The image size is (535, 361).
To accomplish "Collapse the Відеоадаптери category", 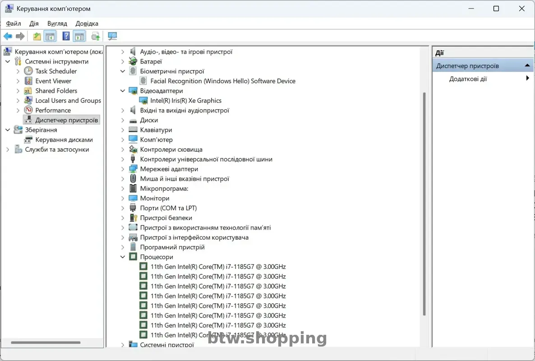I will click(123, 91).
